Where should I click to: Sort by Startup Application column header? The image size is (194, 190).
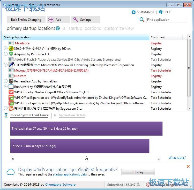pos(76,37)
